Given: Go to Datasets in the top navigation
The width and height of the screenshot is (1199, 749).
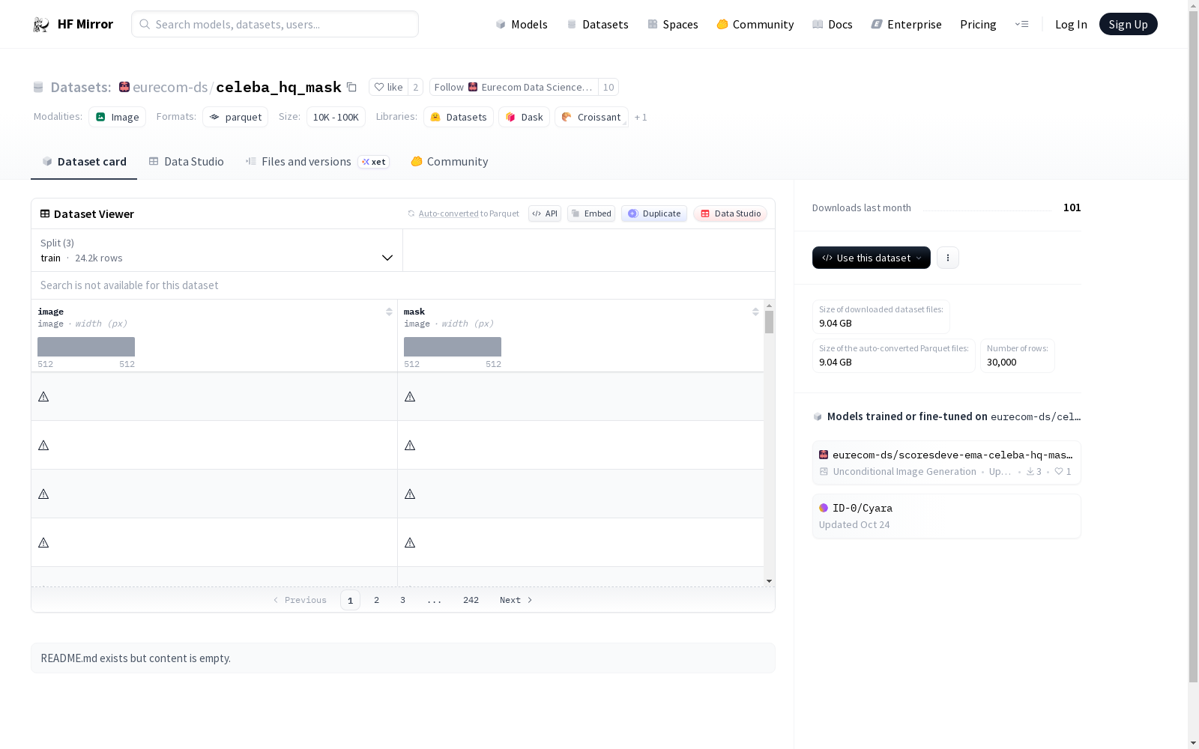Looking at the screenshot, I should (597, 25).
